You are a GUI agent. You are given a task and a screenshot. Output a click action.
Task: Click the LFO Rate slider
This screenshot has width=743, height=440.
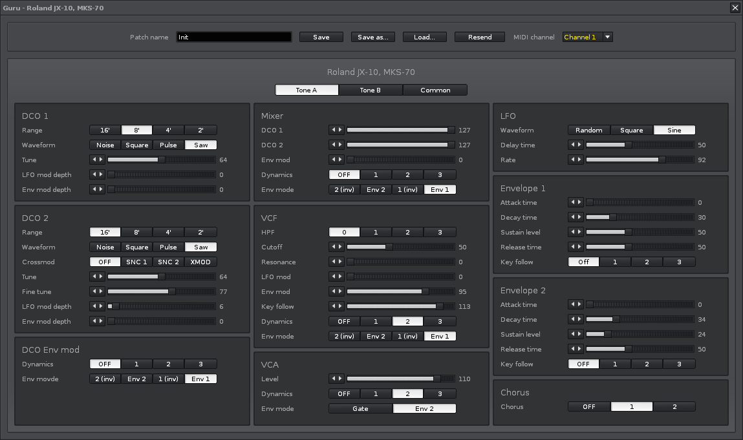[640, 160]
